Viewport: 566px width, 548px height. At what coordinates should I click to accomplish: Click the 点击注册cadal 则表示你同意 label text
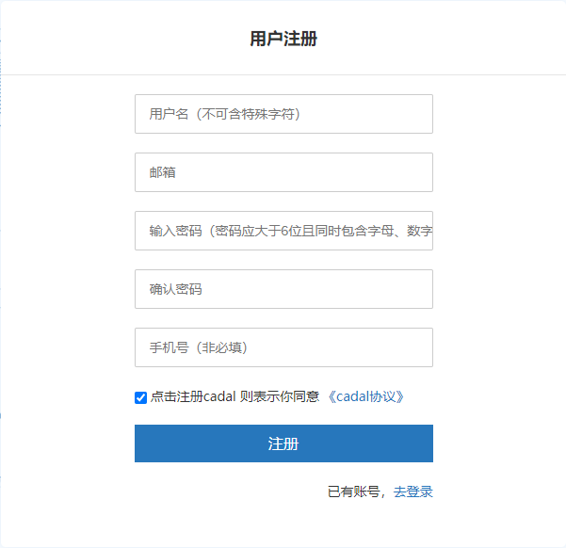point(235,396)
